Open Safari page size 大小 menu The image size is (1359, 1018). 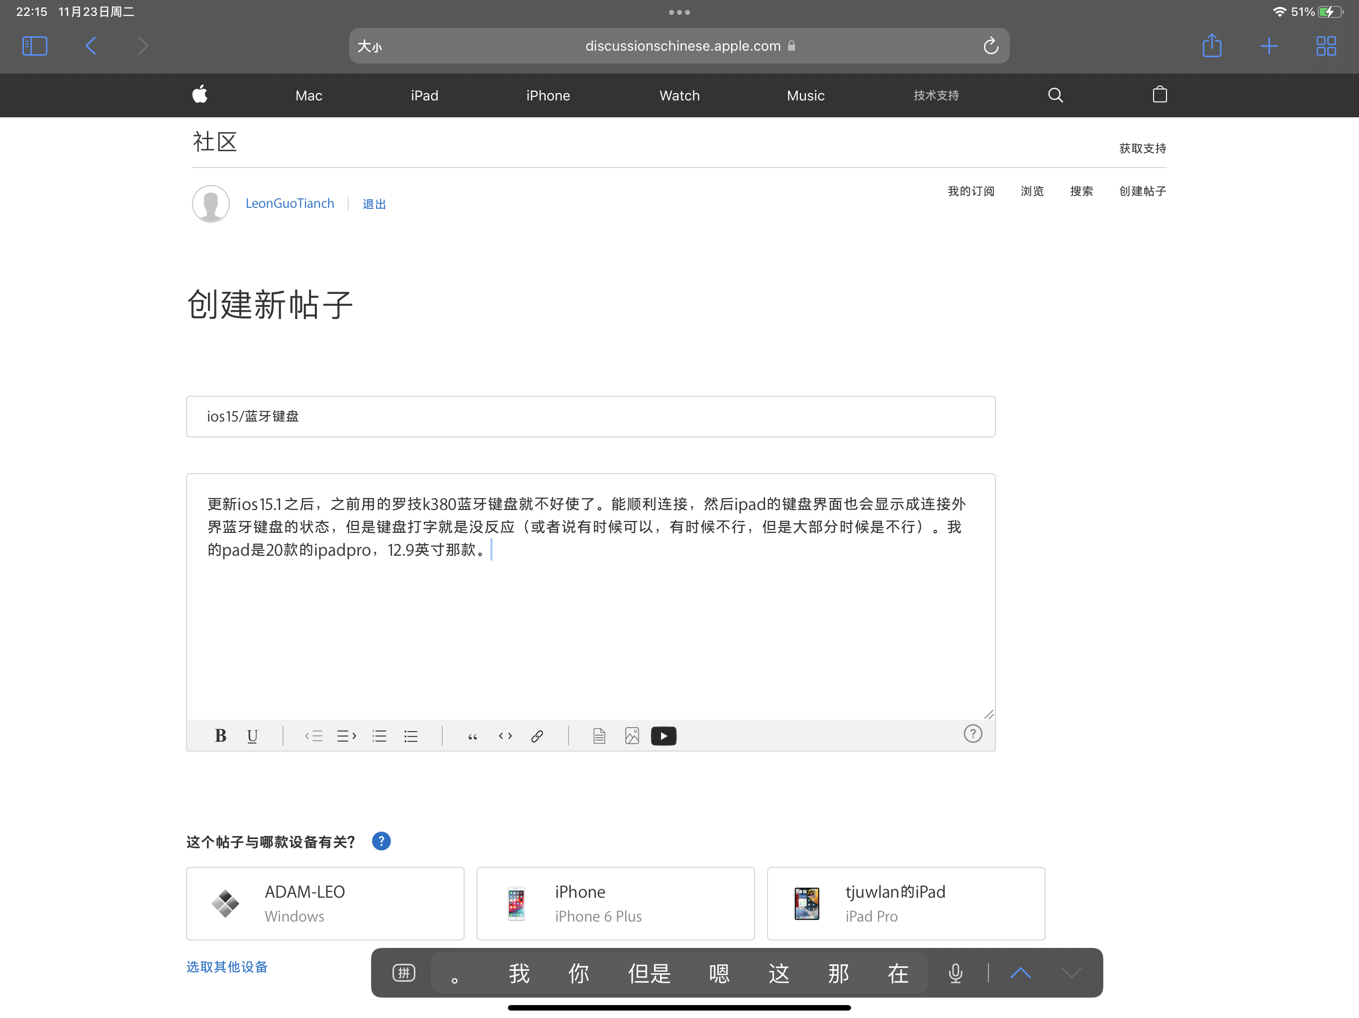370,46
